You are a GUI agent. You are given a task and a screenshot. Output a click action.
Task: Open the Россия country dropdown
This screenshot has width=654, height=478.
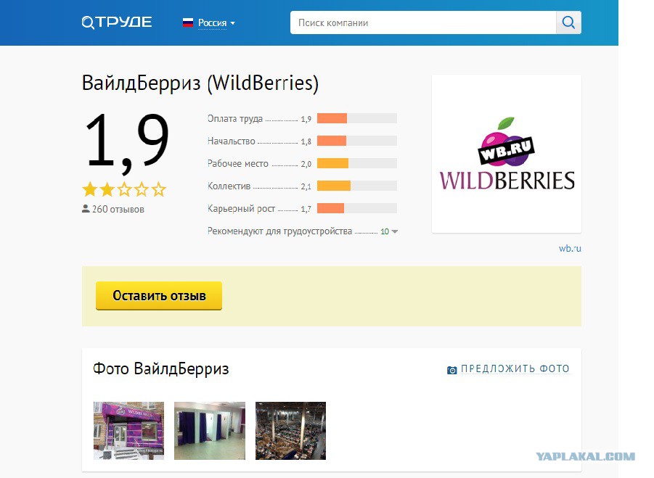[216, 23]
